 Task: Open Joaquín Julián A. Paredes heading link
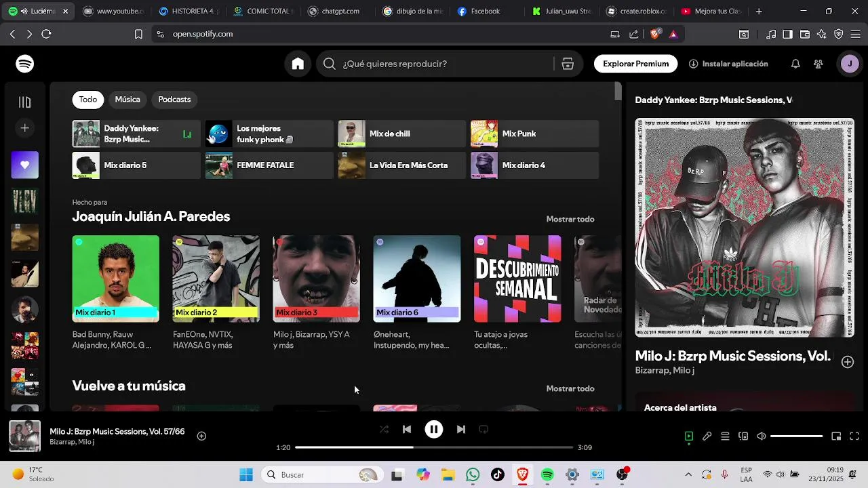coord(151,217)
